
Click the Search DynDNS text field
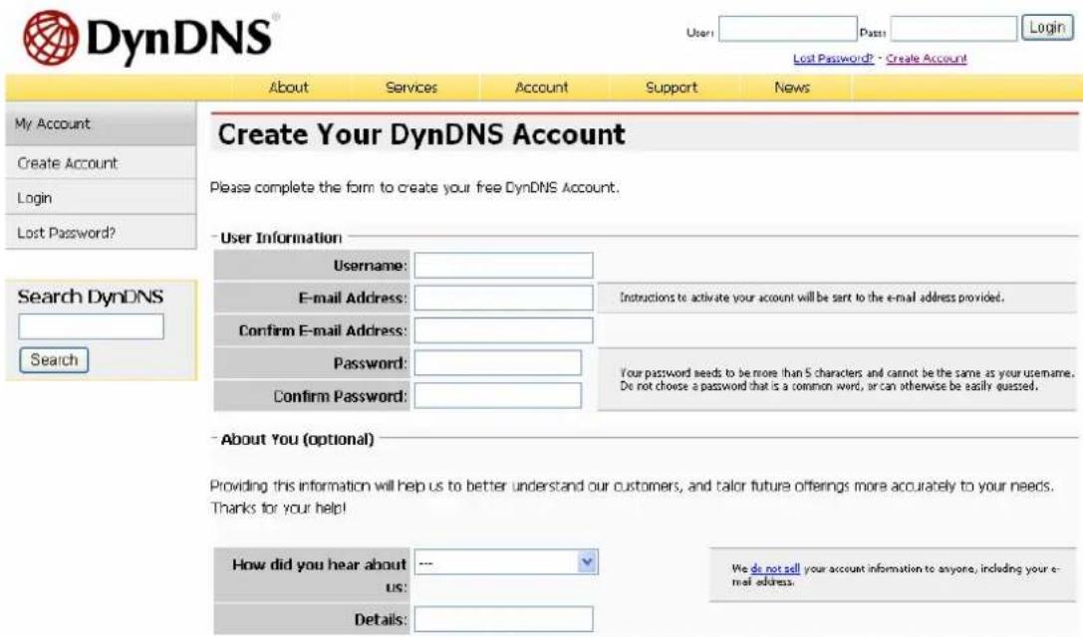click(92, 326)
